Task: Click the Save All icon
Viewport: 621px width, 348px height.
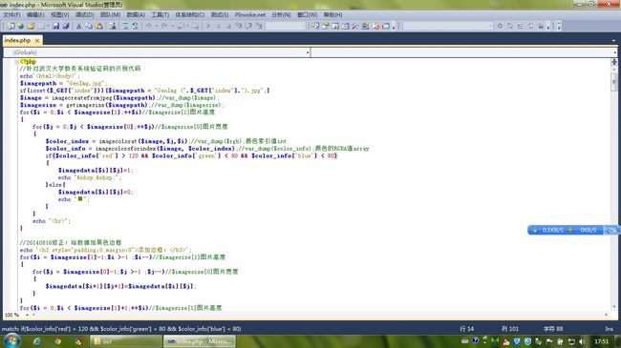Action: click(66, 26)
